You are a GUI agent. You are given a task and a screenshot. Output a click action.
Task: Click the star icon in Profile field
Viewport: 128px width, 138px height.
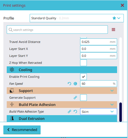click(x=114, y=18)
